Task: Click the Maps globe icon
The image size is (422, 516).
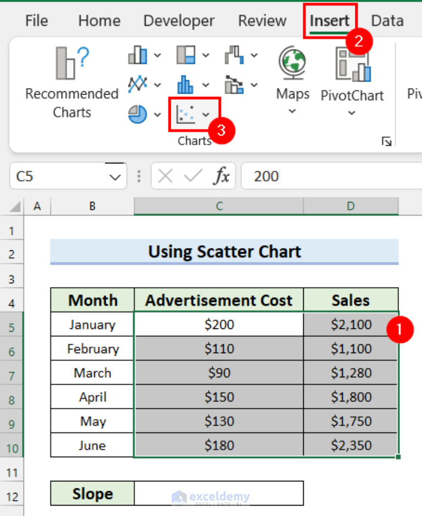Action: pyautogui.click(x=292, y=63)
